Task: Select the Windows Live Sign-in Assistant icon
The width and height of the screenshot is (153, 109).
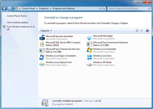Action: (x=42, y=57)
